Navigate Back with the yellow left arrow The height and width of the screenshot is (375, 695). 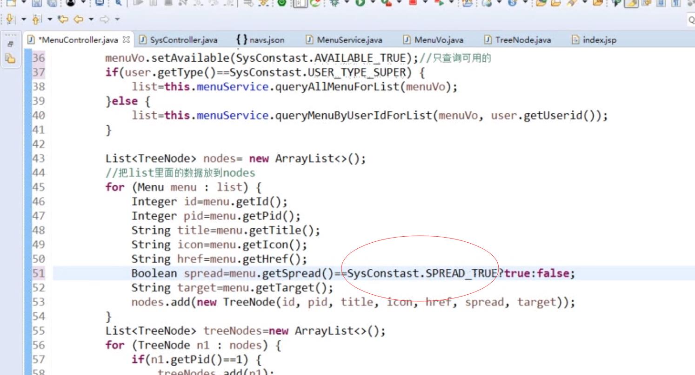pos(78,19)
